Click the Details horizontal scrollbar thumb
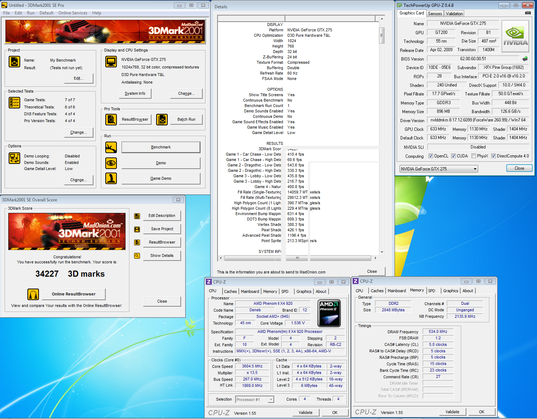The width and height of the screenshot is (537, 419). [x=298, y=258]
